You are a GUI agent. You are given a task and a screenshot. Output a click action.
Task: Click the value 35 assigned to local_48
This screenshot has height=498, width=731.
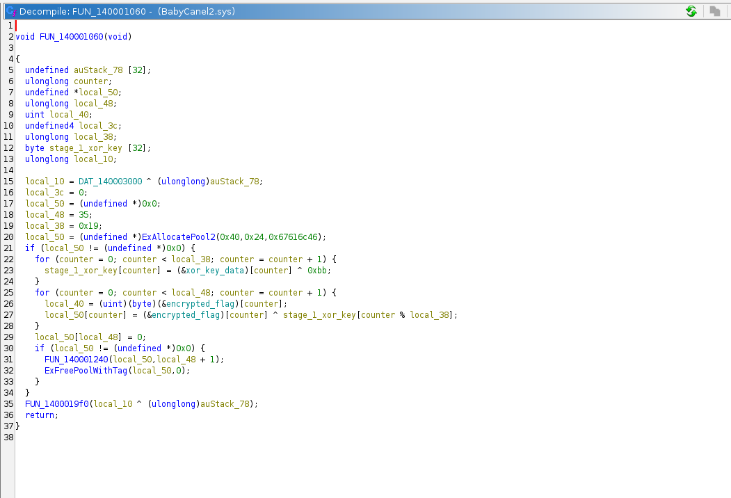tap(84, 215)
